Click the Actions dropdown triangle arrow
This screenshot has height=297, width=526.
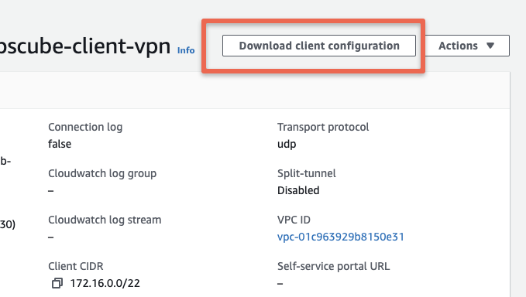490,46
